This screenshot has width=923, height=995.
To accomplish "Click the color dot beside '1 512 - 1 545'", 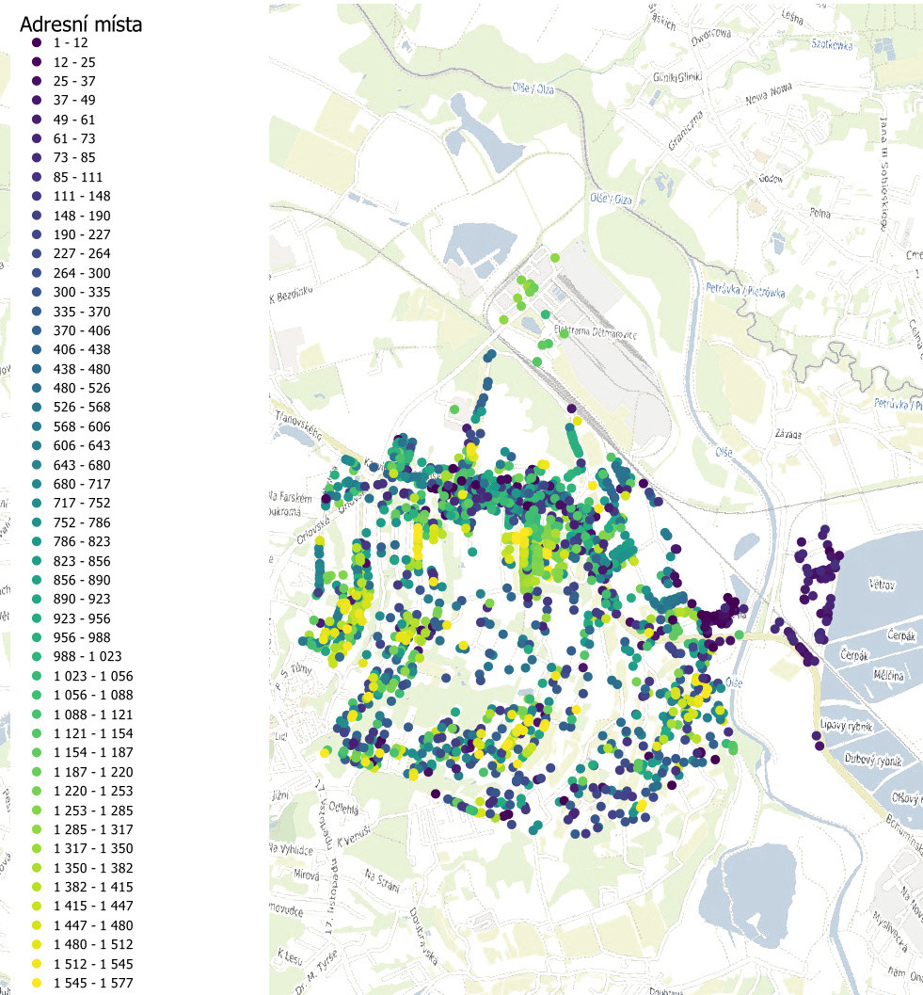I will click(37, 964).
